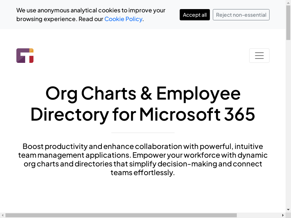The width and height of the screenshot is (291, 218).
Task: Click the horizontal scrollbar left arrow
Action: click(2, 215)
